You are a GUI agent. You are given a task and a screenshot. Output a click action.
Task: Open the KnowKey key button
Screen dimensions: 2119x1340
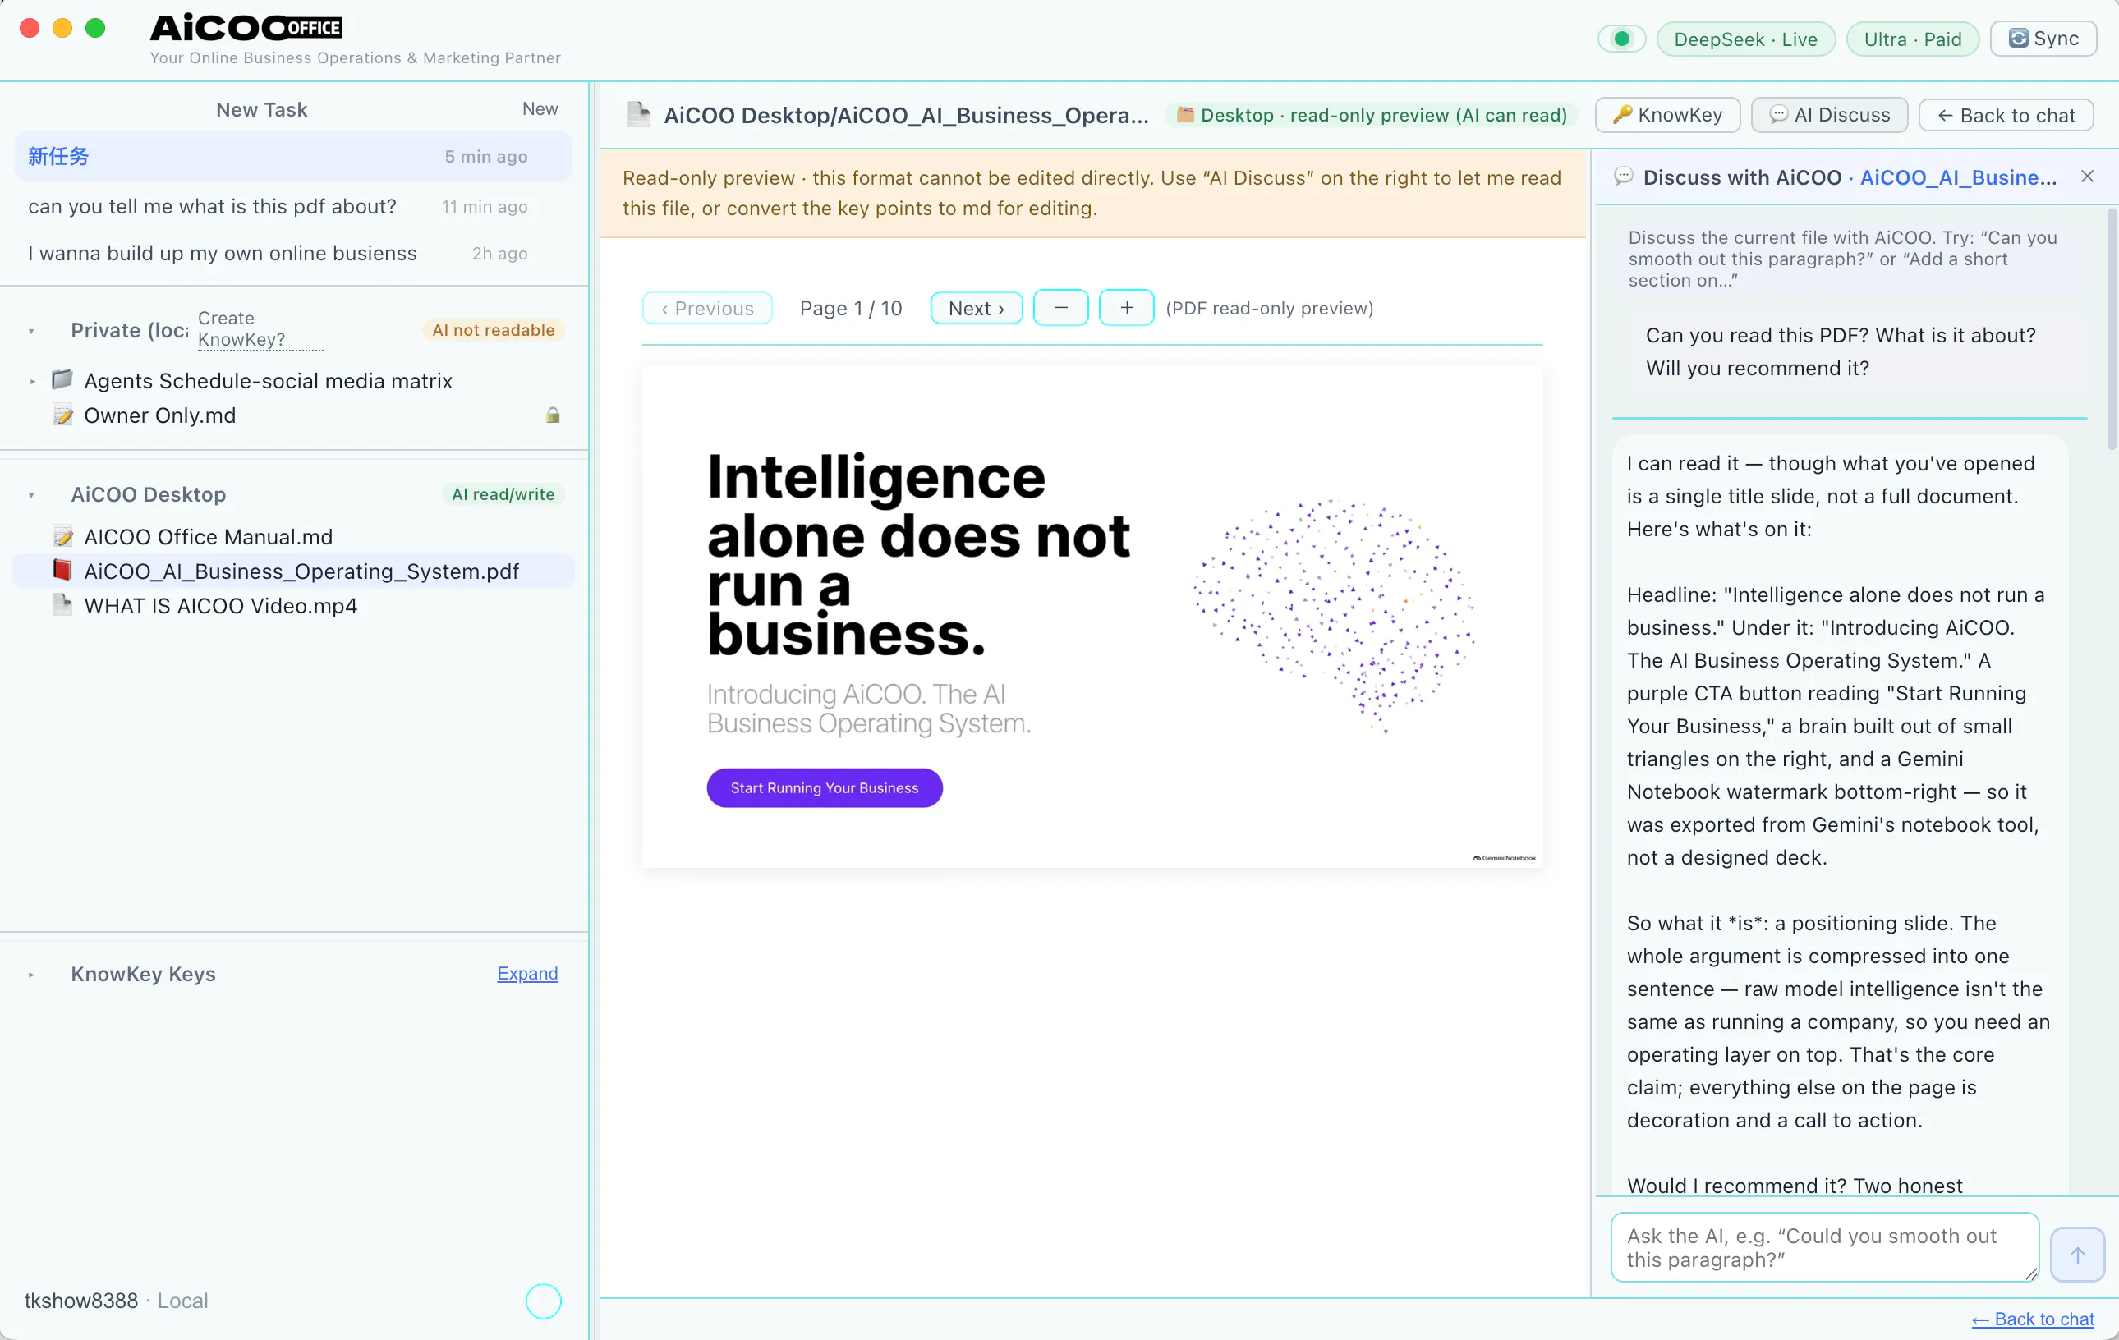click(x=1667, y=114)
